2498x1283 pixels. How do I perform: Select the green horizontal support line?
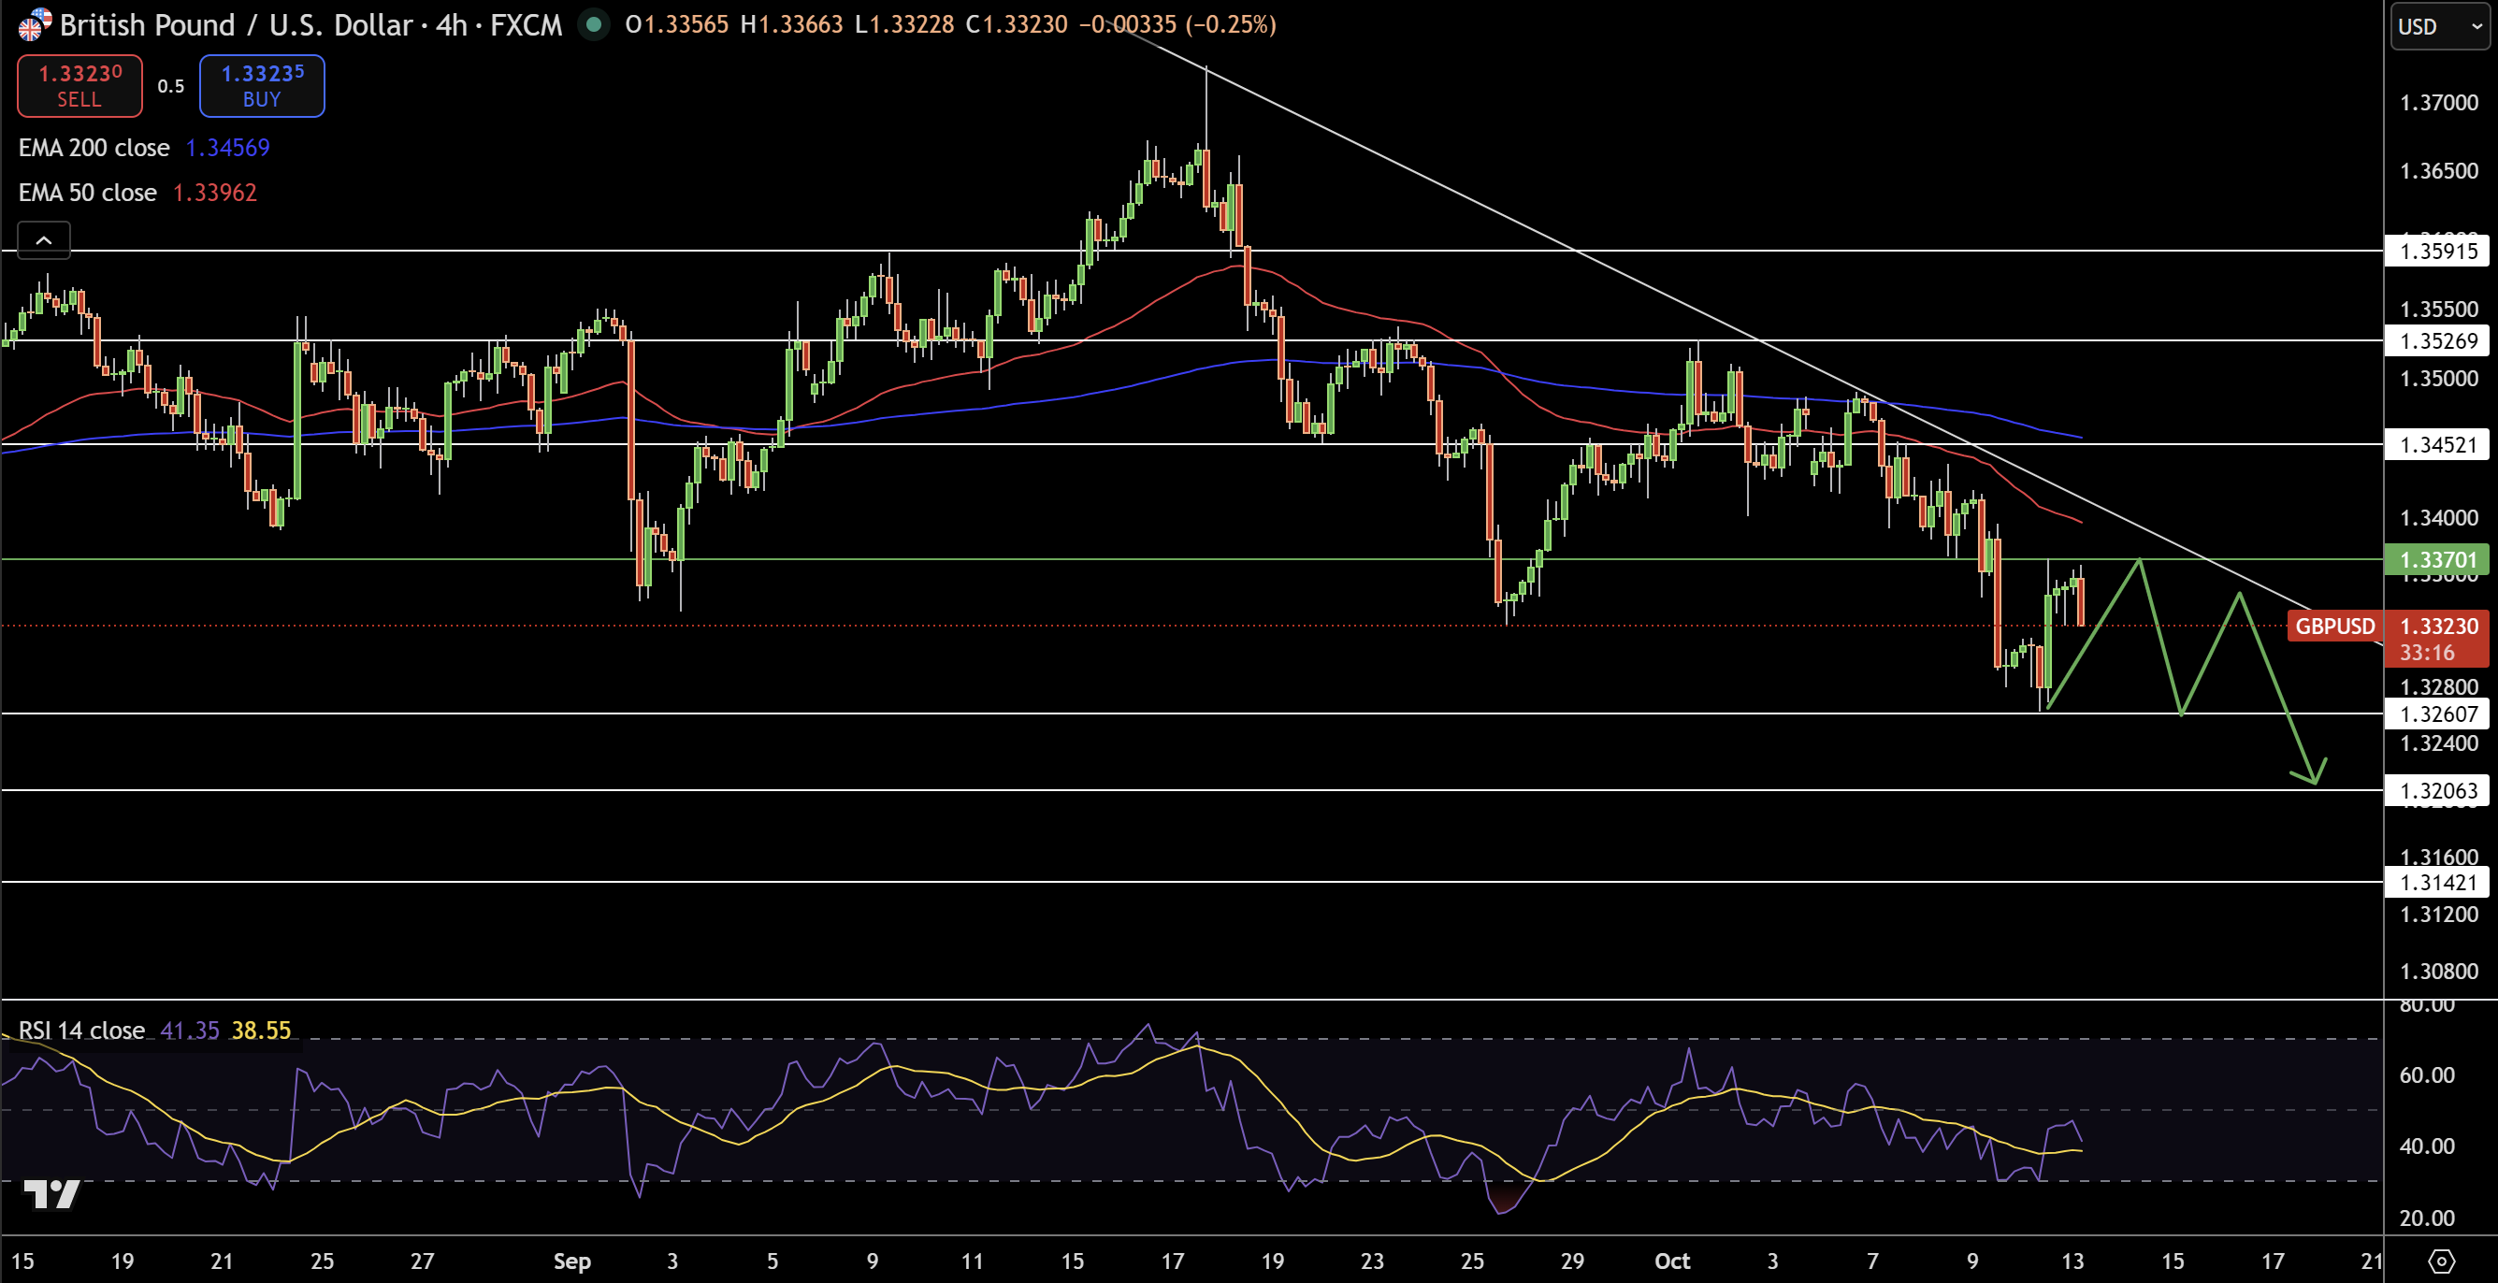coord(970,559)
